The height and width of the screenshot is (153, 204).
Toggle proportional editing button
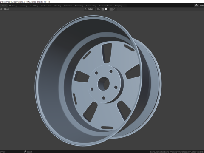point(111,9)
